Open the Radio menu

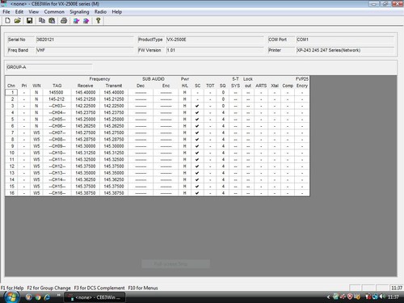point(100,12)
